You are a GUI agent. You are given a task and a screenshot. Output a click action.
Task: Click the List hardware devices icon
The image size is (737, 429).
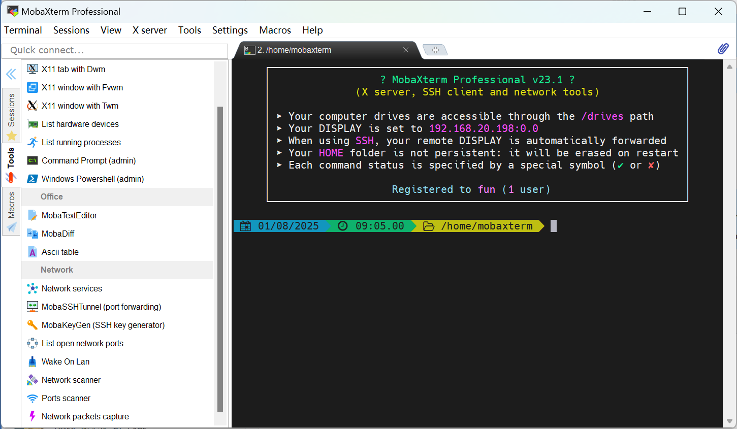pyautogui.click(x=33, y=124)
